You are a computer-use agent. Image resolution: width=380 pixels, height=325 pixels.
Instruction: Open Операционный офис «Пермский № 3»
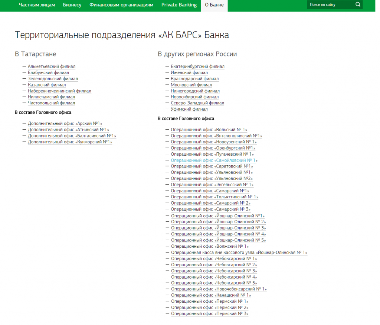click(210, 313)
